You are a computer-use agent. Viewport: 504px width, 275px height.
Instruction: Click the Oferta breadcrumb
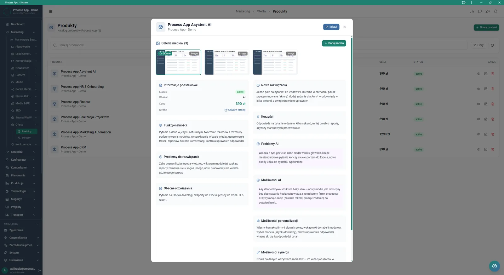pos(261,11)
